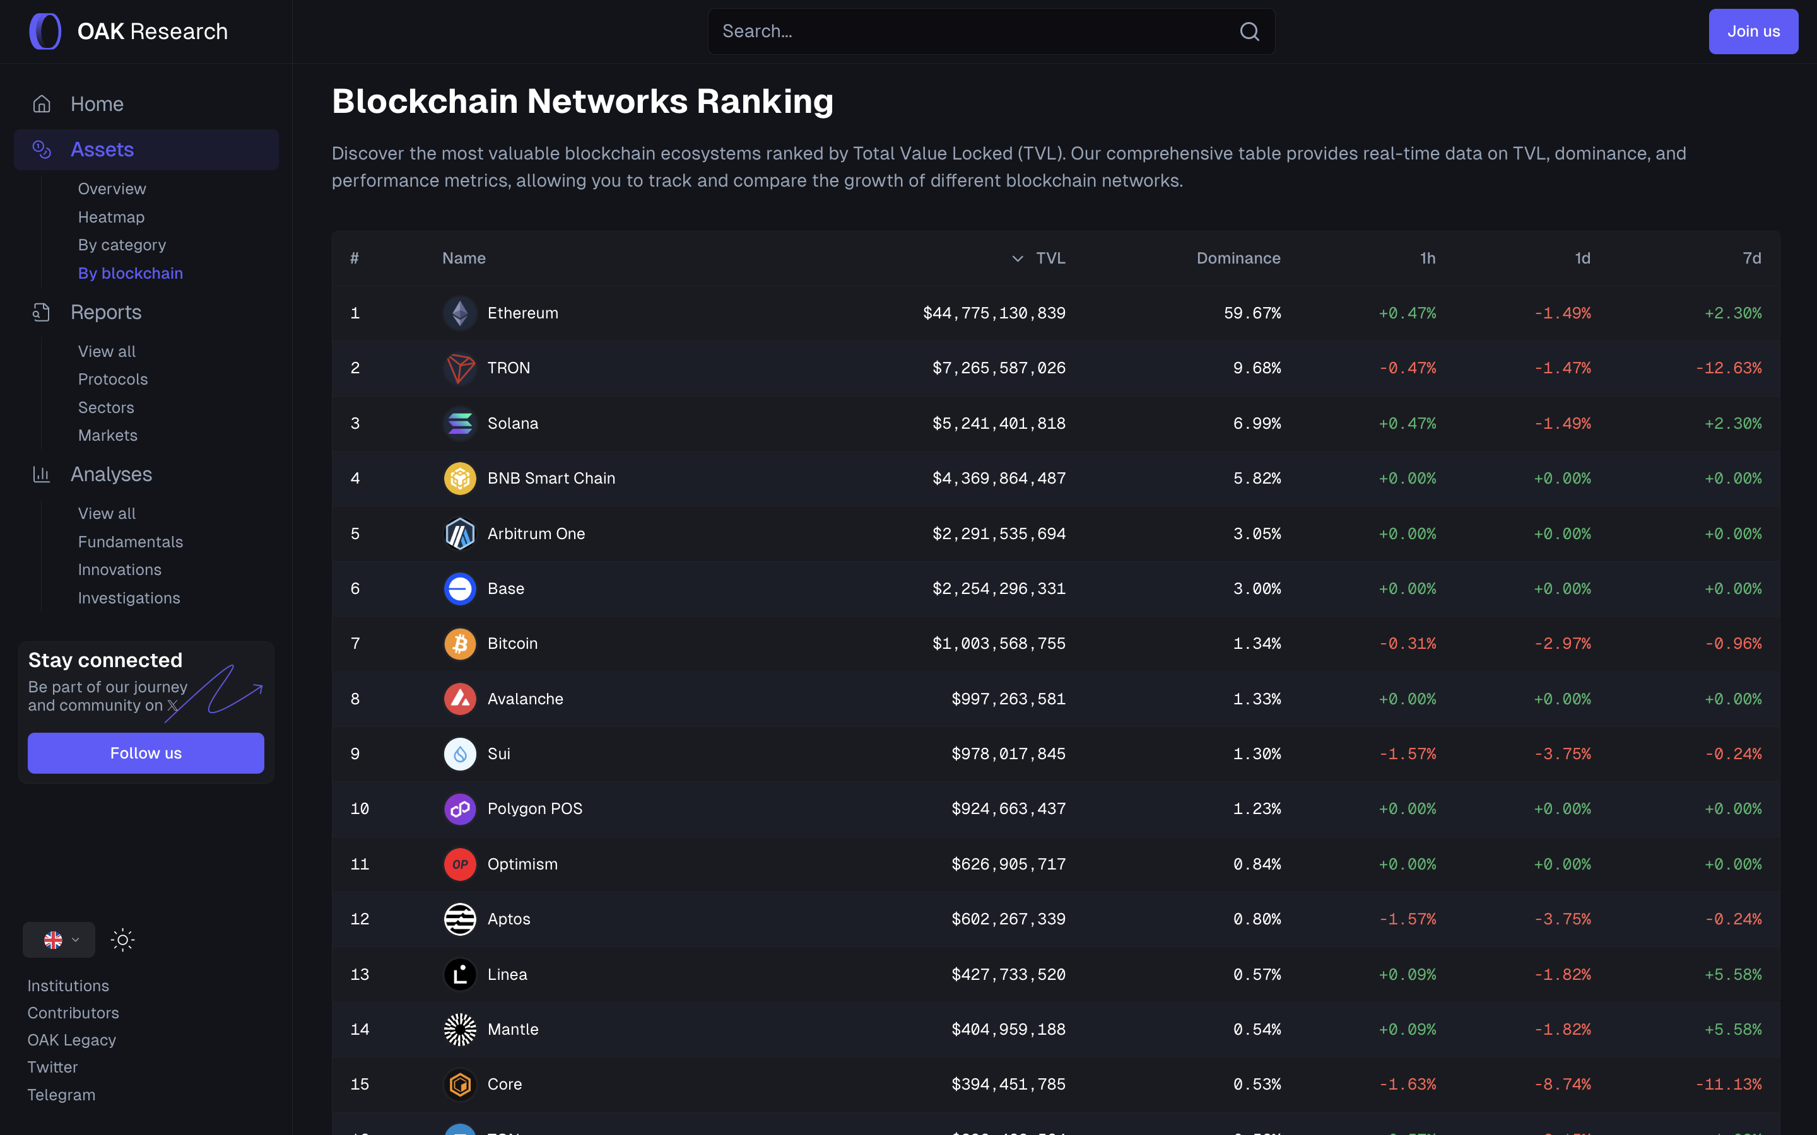
Task: Click the Bitcoin logo icon
Action: pos(459,644)
